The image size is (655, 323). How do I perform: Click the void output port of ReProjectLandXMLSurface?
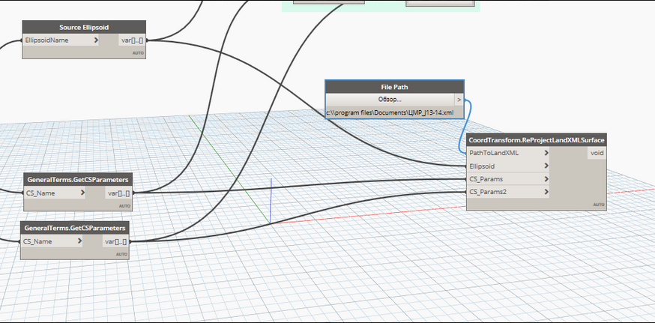click(597, 153)
